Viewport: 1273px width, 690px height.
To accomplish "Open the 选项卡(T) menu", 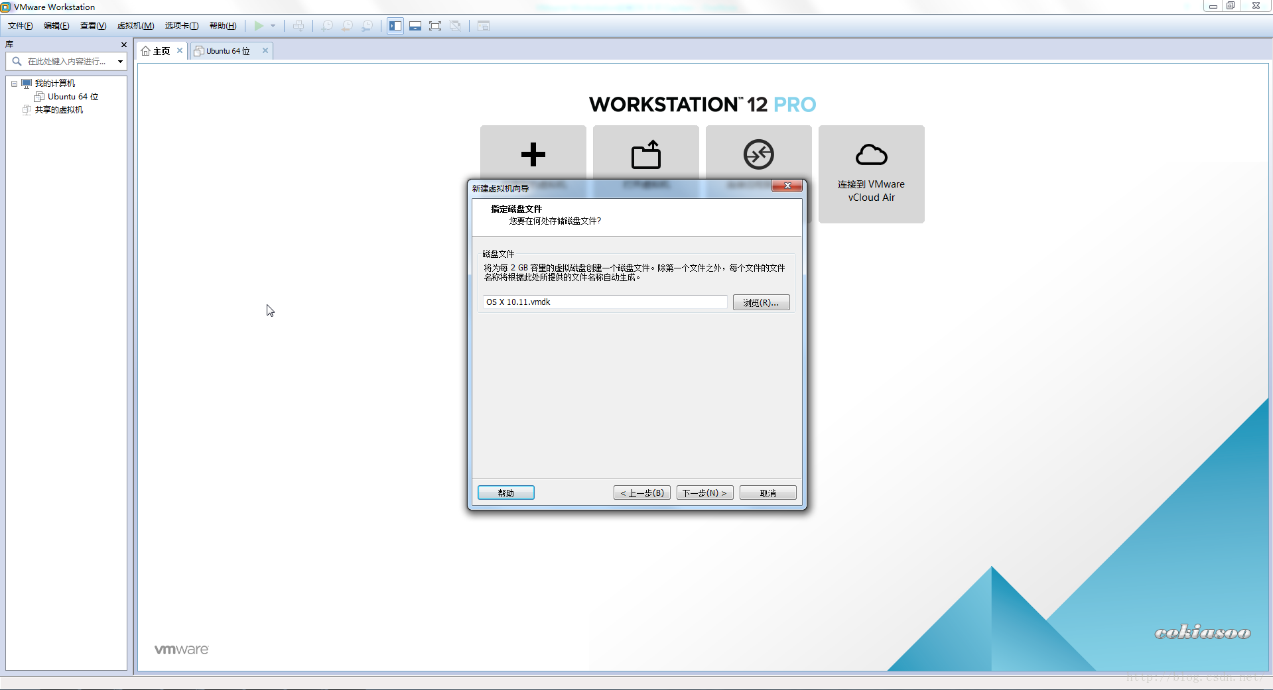I will tap(182, 26).
